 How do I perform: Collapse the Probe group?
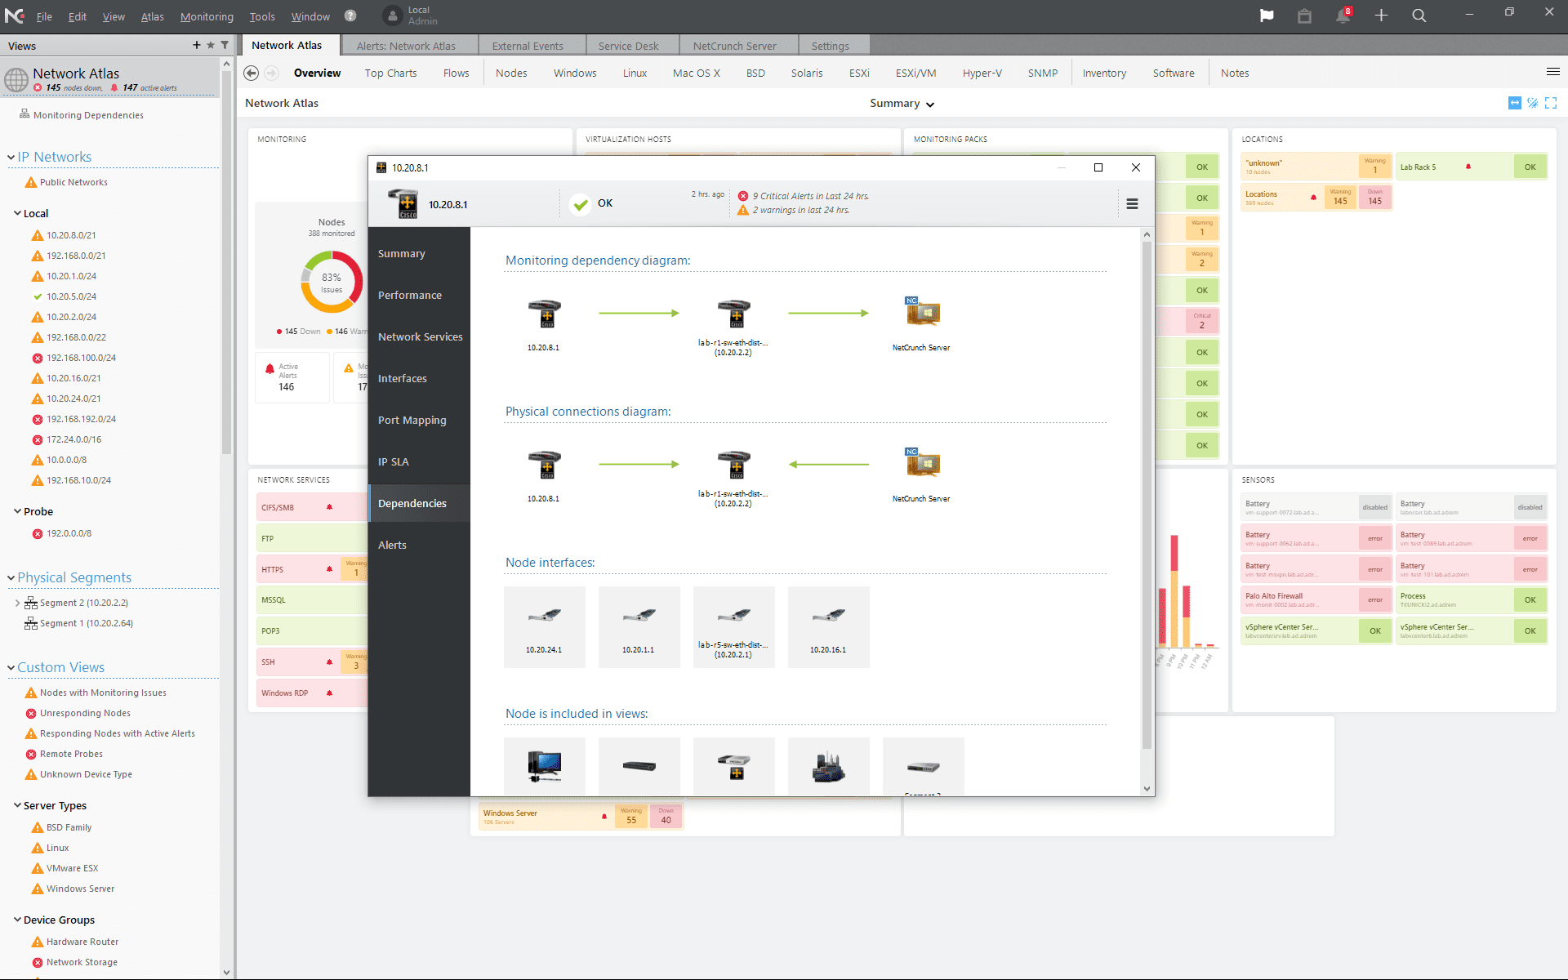(x=17, y=511)
